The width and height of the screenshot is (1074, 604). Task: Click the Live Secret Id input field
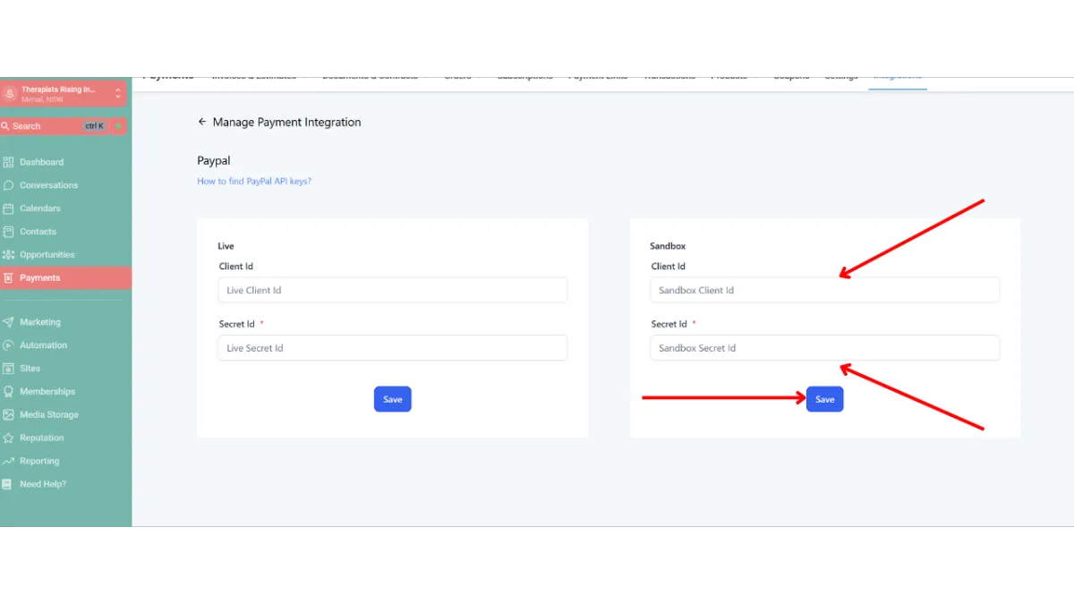point(392,348)
